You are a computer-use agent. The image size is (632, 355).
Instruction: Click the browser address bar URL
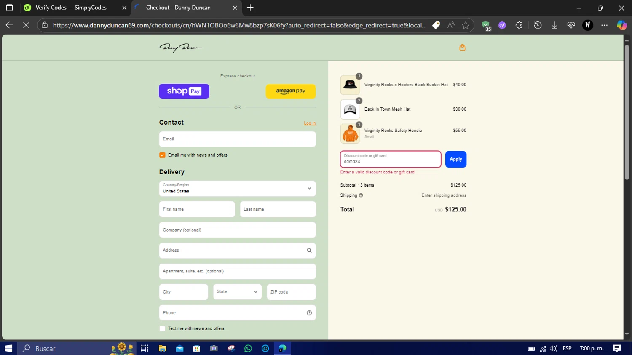click(240, 25)
